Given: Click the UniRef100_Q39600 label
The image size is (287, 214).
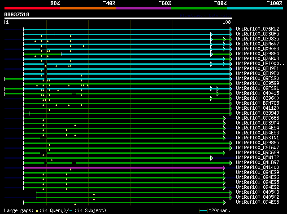Looking at the screenshot, I should [x=257, y=98].
